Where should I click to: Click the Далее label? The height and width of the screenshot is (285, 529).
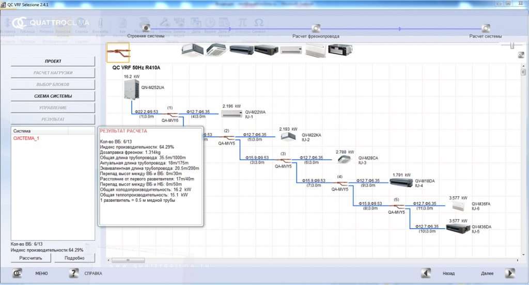[487, 274]
